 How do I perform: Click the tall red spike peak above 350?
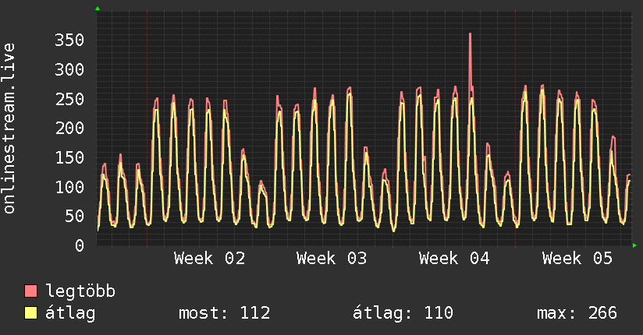coord(470,34)
